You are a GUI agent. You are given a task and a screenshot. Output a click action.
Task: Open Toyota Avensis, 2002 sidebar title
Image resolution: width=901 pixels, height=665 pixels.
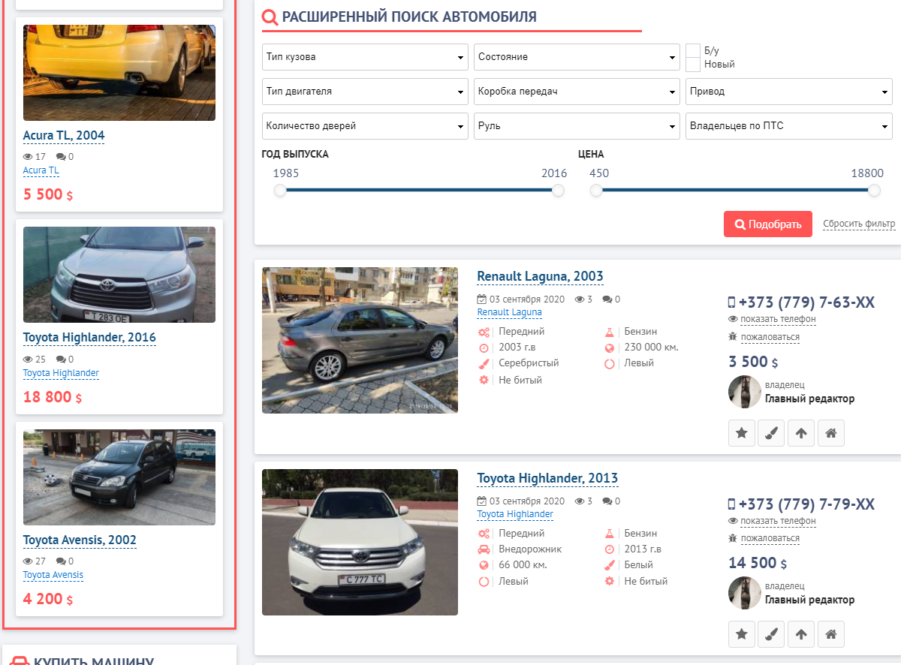tap(80, 540)
